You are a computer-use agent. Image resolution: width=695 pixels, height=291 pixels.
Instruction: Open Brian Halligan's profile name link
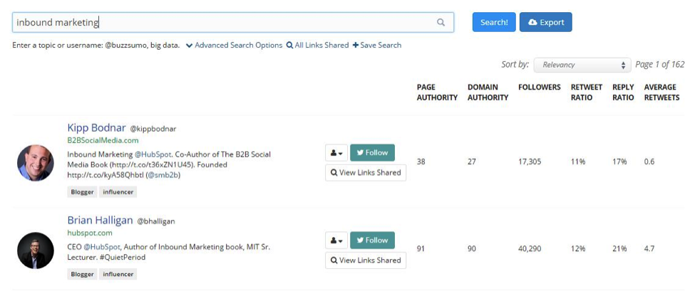click(101, 220)
